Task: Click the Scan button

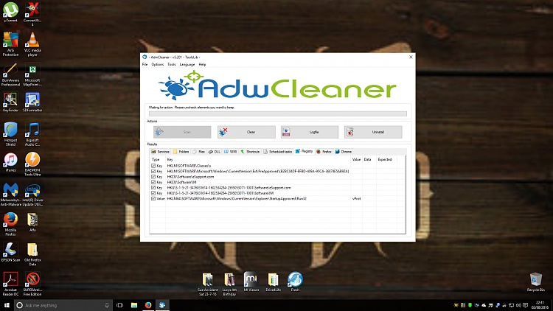Action: pos(182,132)
